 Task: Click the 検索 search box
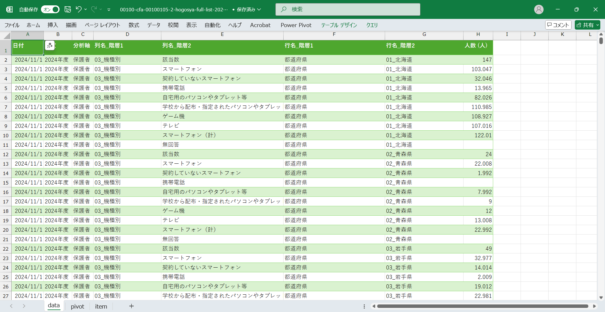tap(348, 9)
